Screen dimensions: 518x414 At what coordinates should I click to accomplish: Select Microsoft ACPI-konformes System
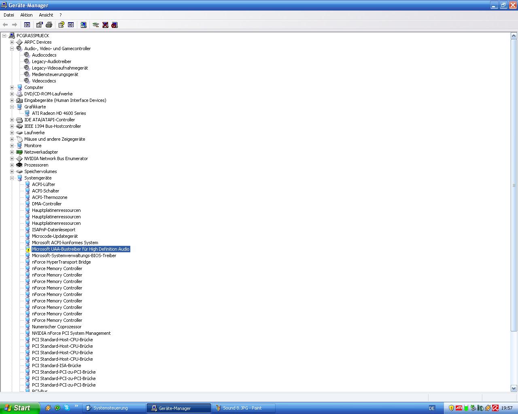[65, 243]
